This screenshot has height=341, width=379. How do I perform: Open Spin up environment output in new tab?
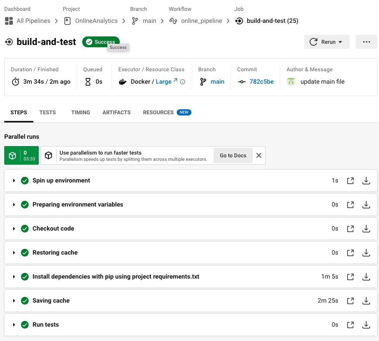pos(350,181)
